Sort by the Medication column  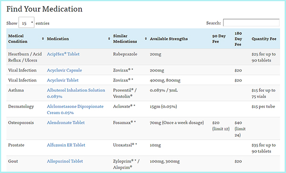click(x=78, y=39)
